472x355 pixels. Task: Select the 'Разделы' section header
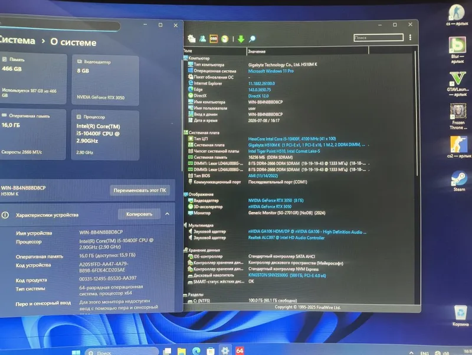194,294
